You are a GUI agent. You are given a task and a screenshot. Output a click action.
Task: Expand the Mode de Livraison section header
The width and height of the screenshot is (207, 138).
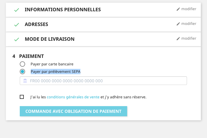tap(50, 39)
